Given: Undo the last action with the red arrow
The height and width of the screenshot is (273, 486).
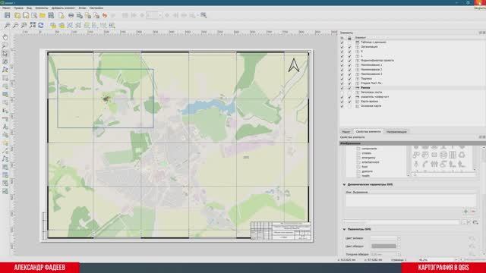Looking at the screenshot, I should (x=105, y=15).
